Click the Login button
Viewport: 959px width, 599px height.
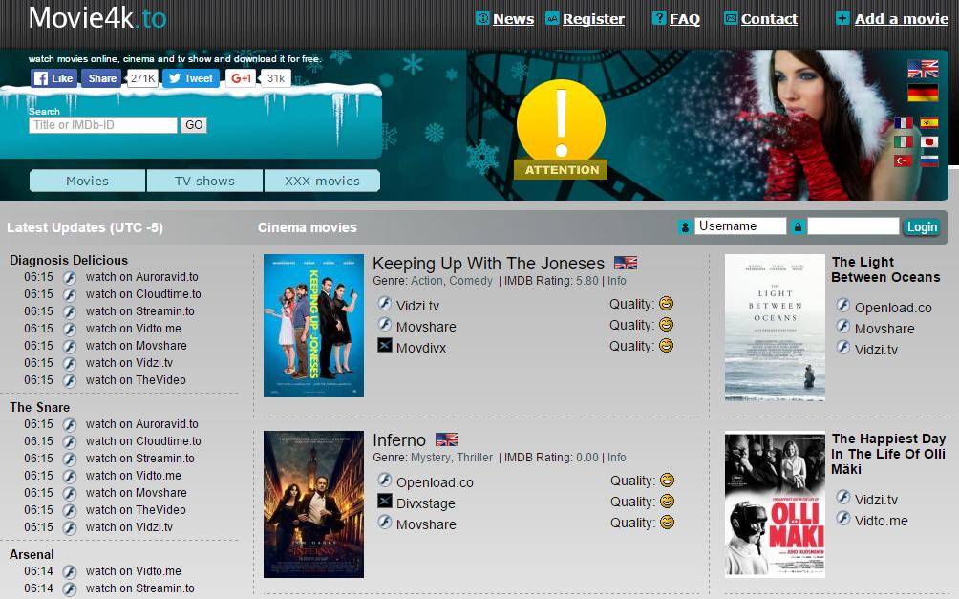coord(922,226)
